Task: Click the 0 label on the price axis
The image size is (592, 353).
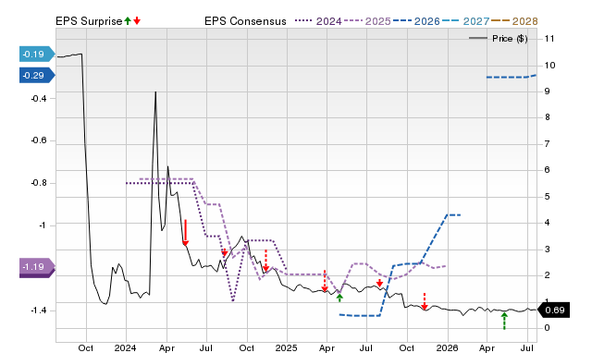Action: pos(547,328)
